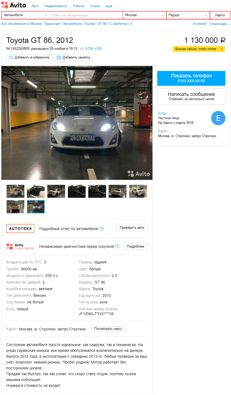Click Добавить заметку button
The height and width of the screenshot is (395, 231).
(73, 57)
